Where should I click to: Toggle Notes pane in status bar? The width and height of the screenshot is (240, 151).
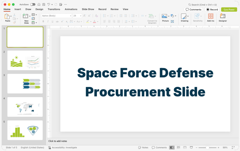[x=143, y=147]
